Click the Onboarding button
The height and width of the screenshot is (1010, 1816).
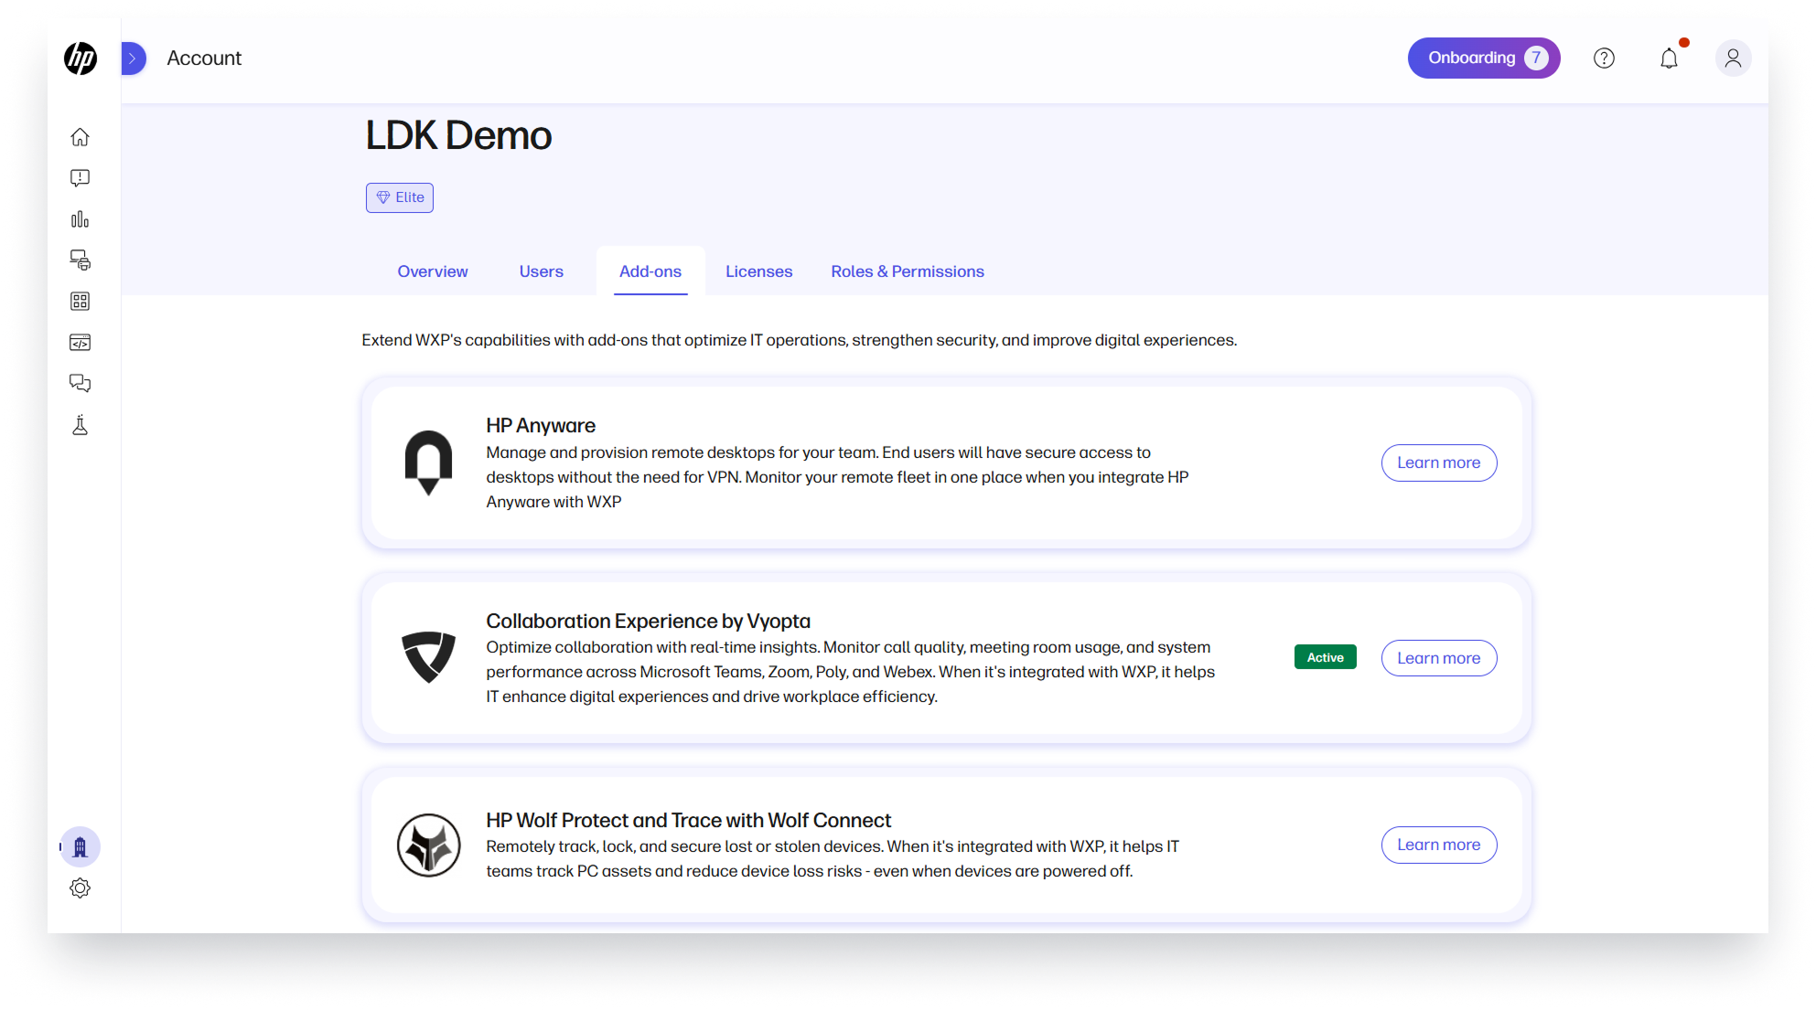pos(1483,58)
